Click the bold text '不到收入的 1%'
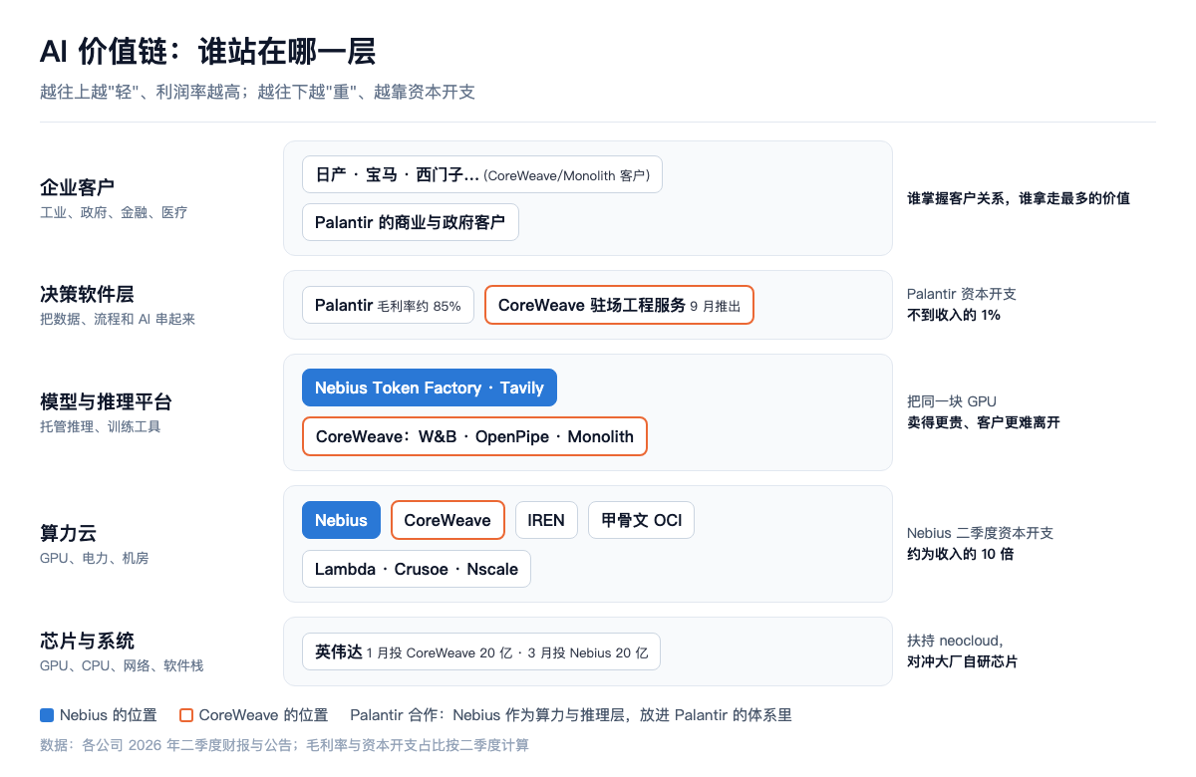Image resolution: width=1196 pixels, height=777 pixels. [954, 315]
